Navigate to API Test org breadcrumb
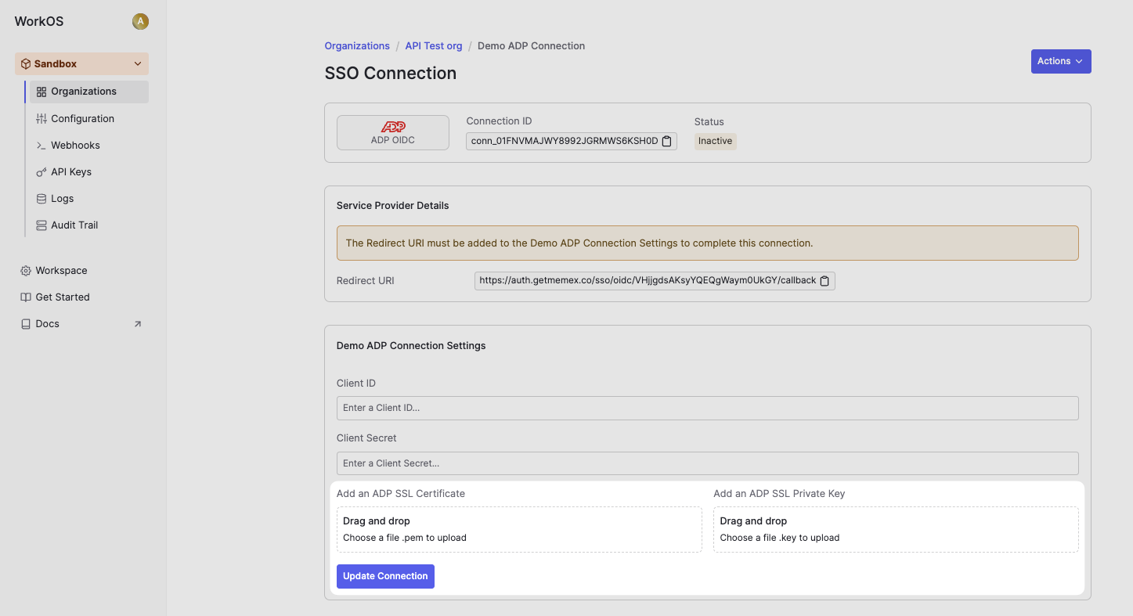 (x=433, y=46)
